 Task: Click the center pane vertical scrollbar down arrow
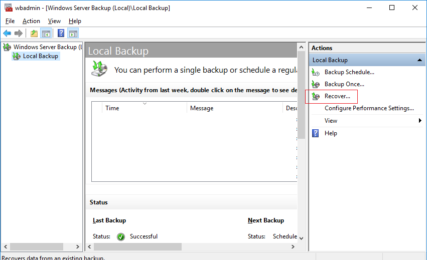click(301, 237)
